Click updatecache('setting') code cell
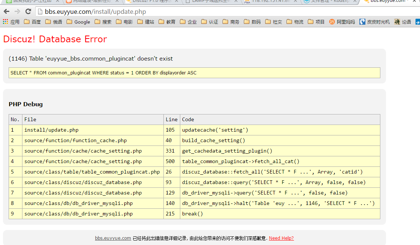This screenshot has width=420, height=245. (x=280, y=130)
